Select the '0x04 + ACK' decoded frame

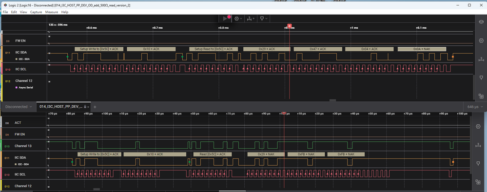pyautogui.click(x=370, y=49)
